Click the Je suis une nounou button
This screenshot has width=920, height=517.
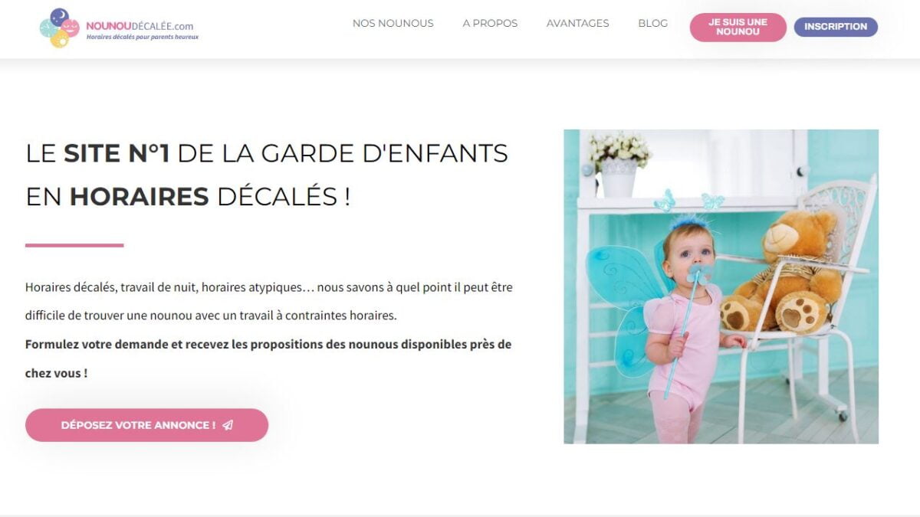coord(738,27)
